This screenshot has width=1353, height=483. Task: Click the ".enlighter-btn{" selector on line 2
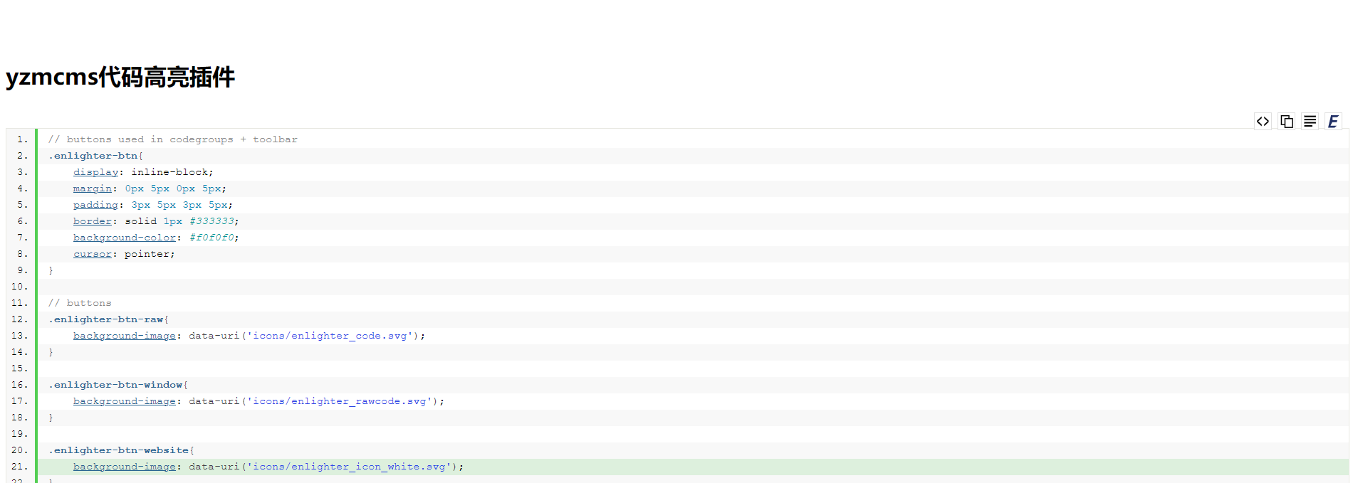(95, 156)
